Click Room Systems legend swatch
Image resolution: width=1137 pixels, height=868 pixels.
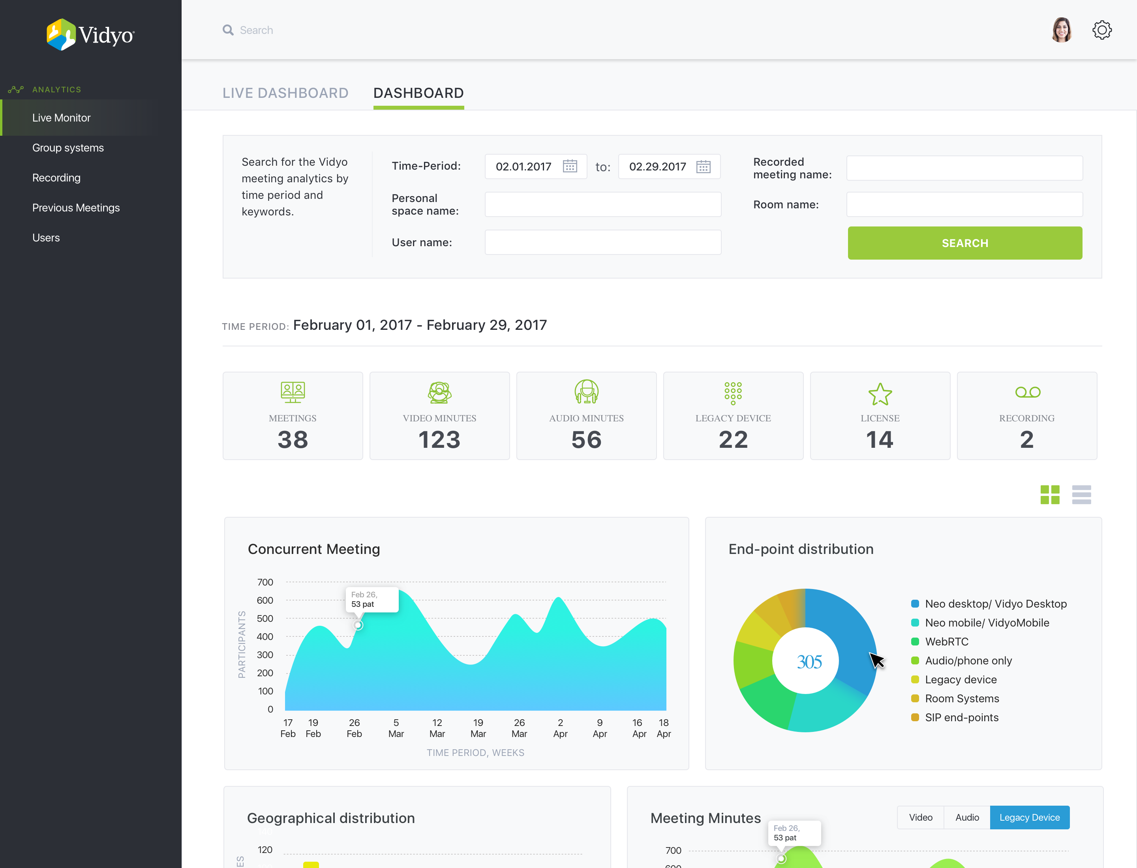[x=915, y=698]
